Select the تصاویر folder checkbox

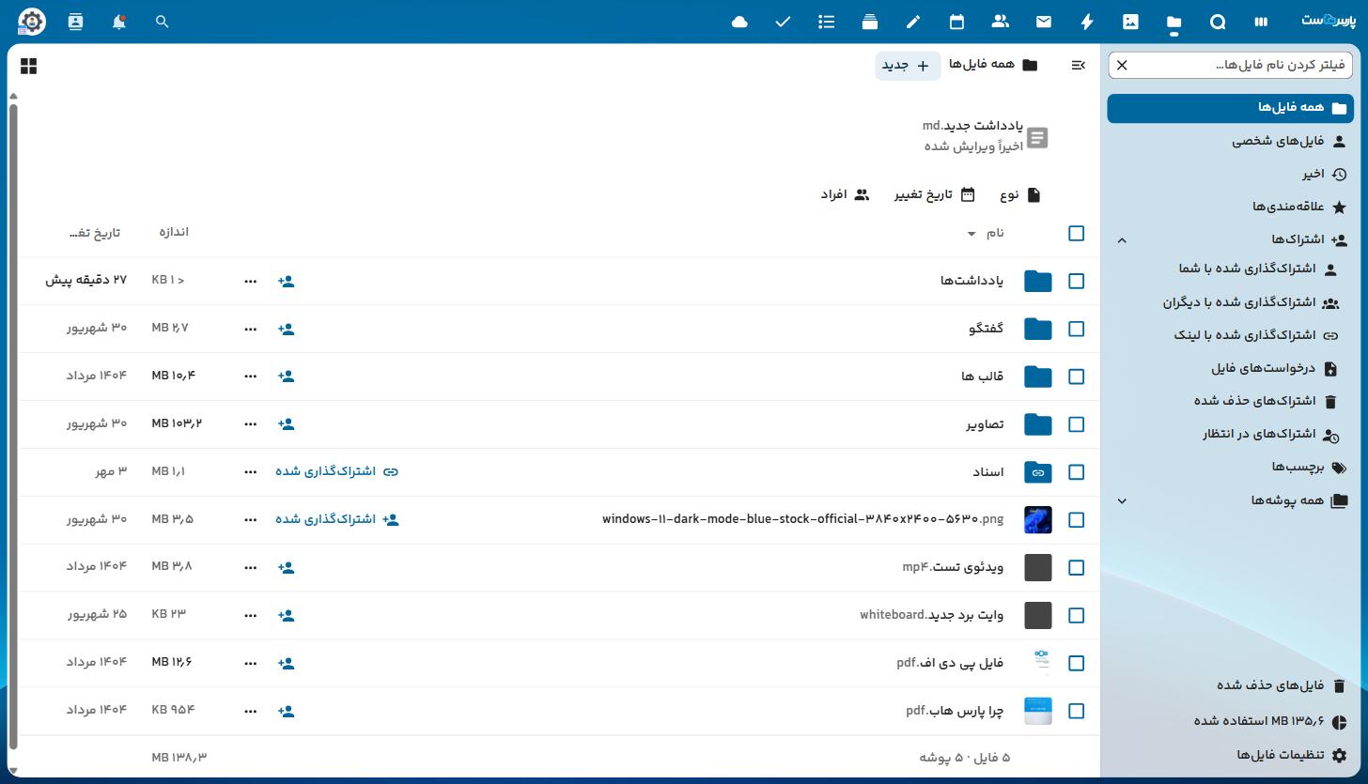1077,424
